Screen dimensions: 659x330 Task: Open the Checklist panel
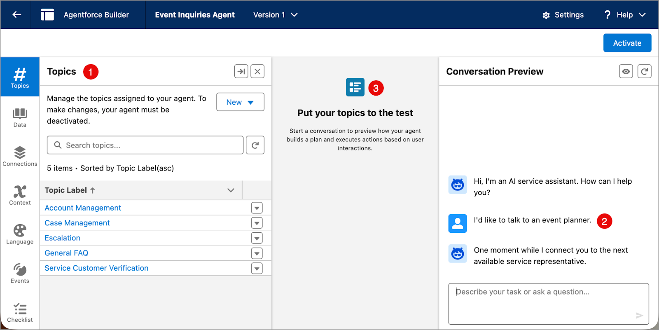[20, 313]
